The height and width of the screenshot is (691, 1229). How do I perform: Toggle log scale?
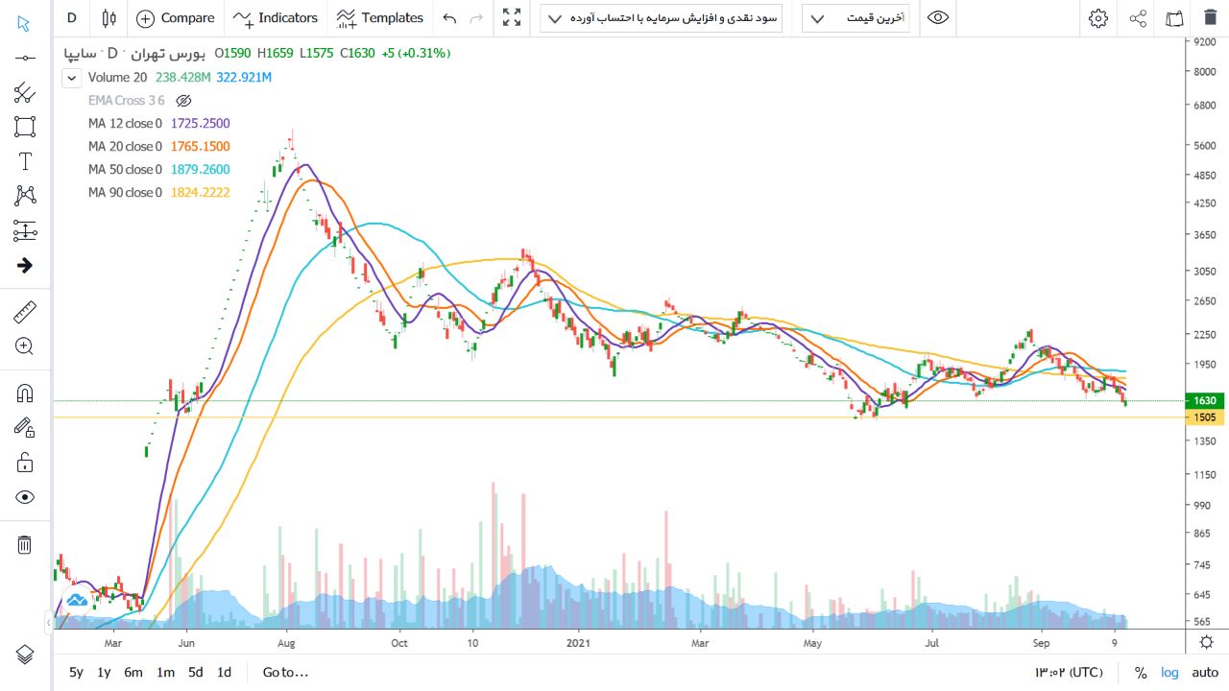point(1169,673)
